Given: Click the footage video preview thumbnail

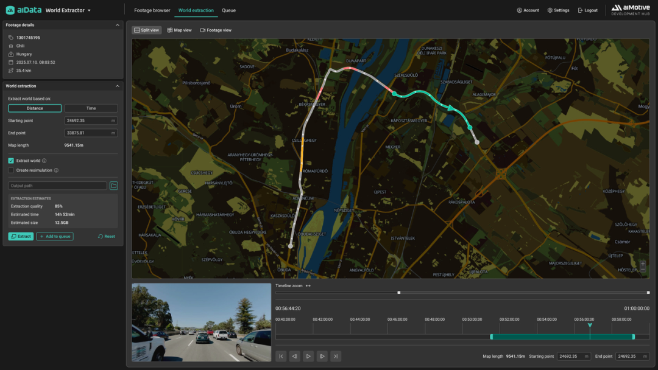Looking at the screenshot, I should coord(202,323).
